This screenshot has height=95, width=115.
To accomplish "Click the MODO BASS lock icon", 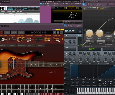I will coord(58,32).
